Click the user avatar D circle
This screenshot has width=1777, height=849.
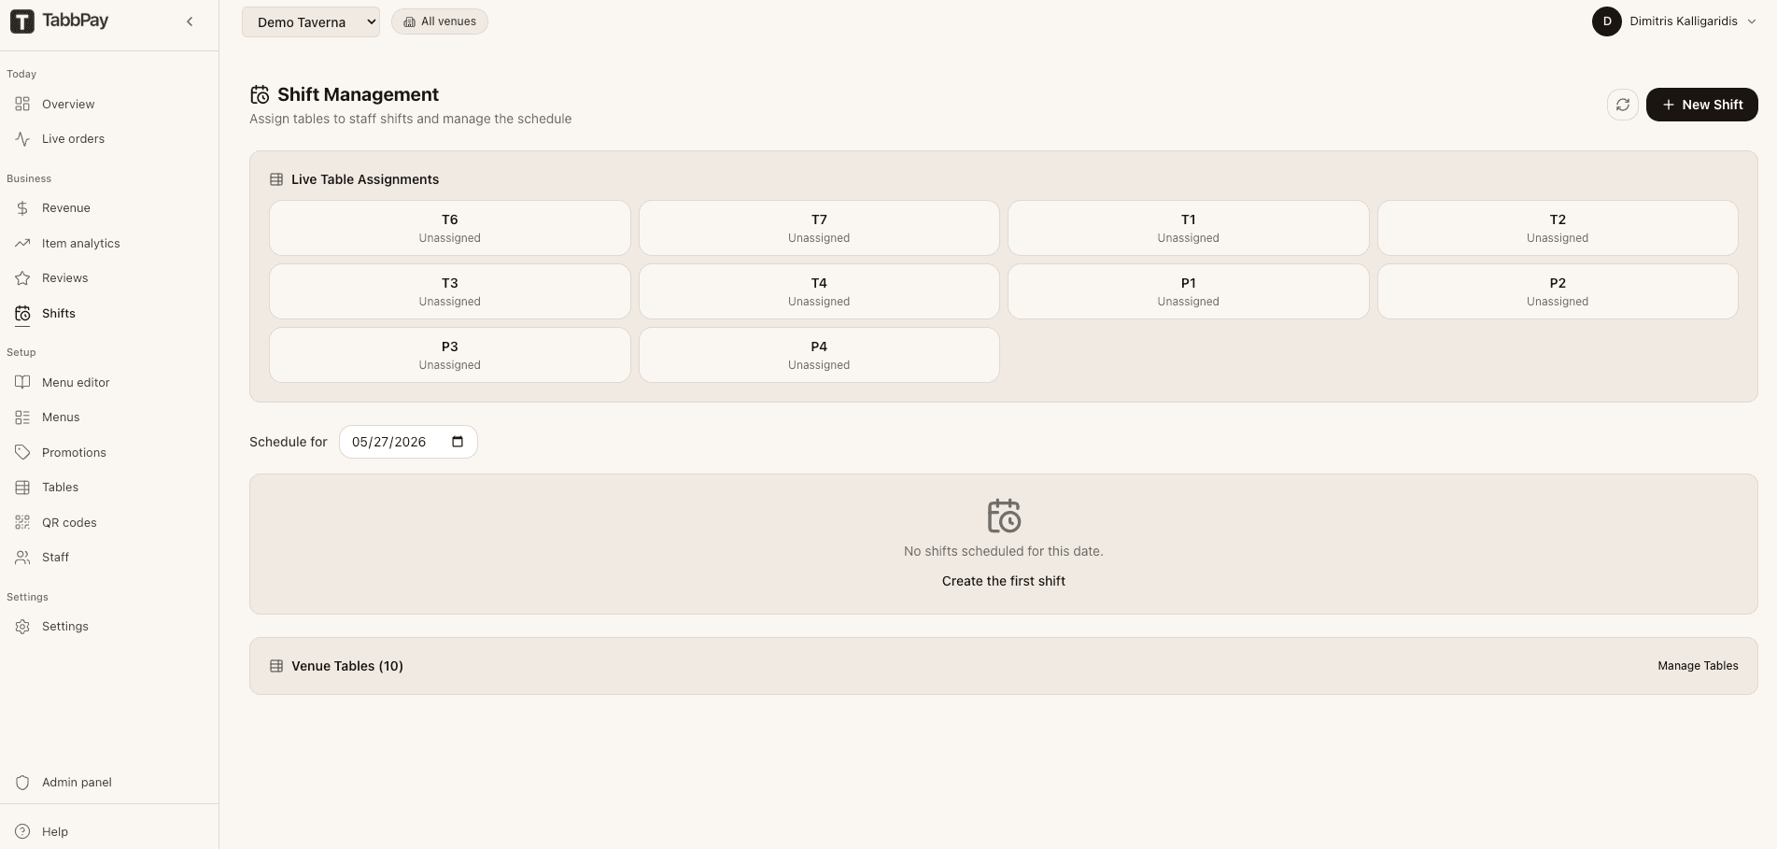pyautogui.click(x=1607, y=21)
